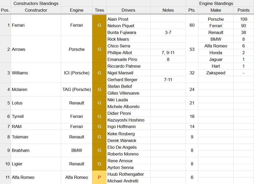Click the "RAM" constructor cell
254x184 pixels.
tap(36, 126)
